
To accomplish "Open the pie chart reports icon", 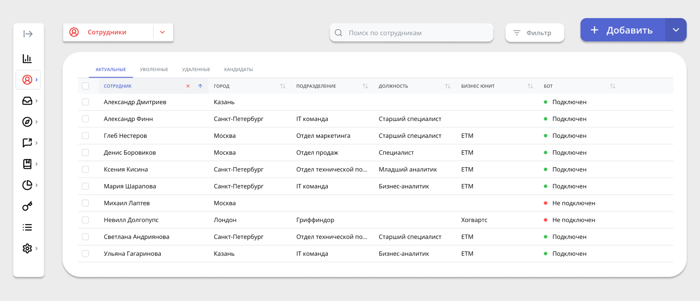I will click(x=27, y=185).
